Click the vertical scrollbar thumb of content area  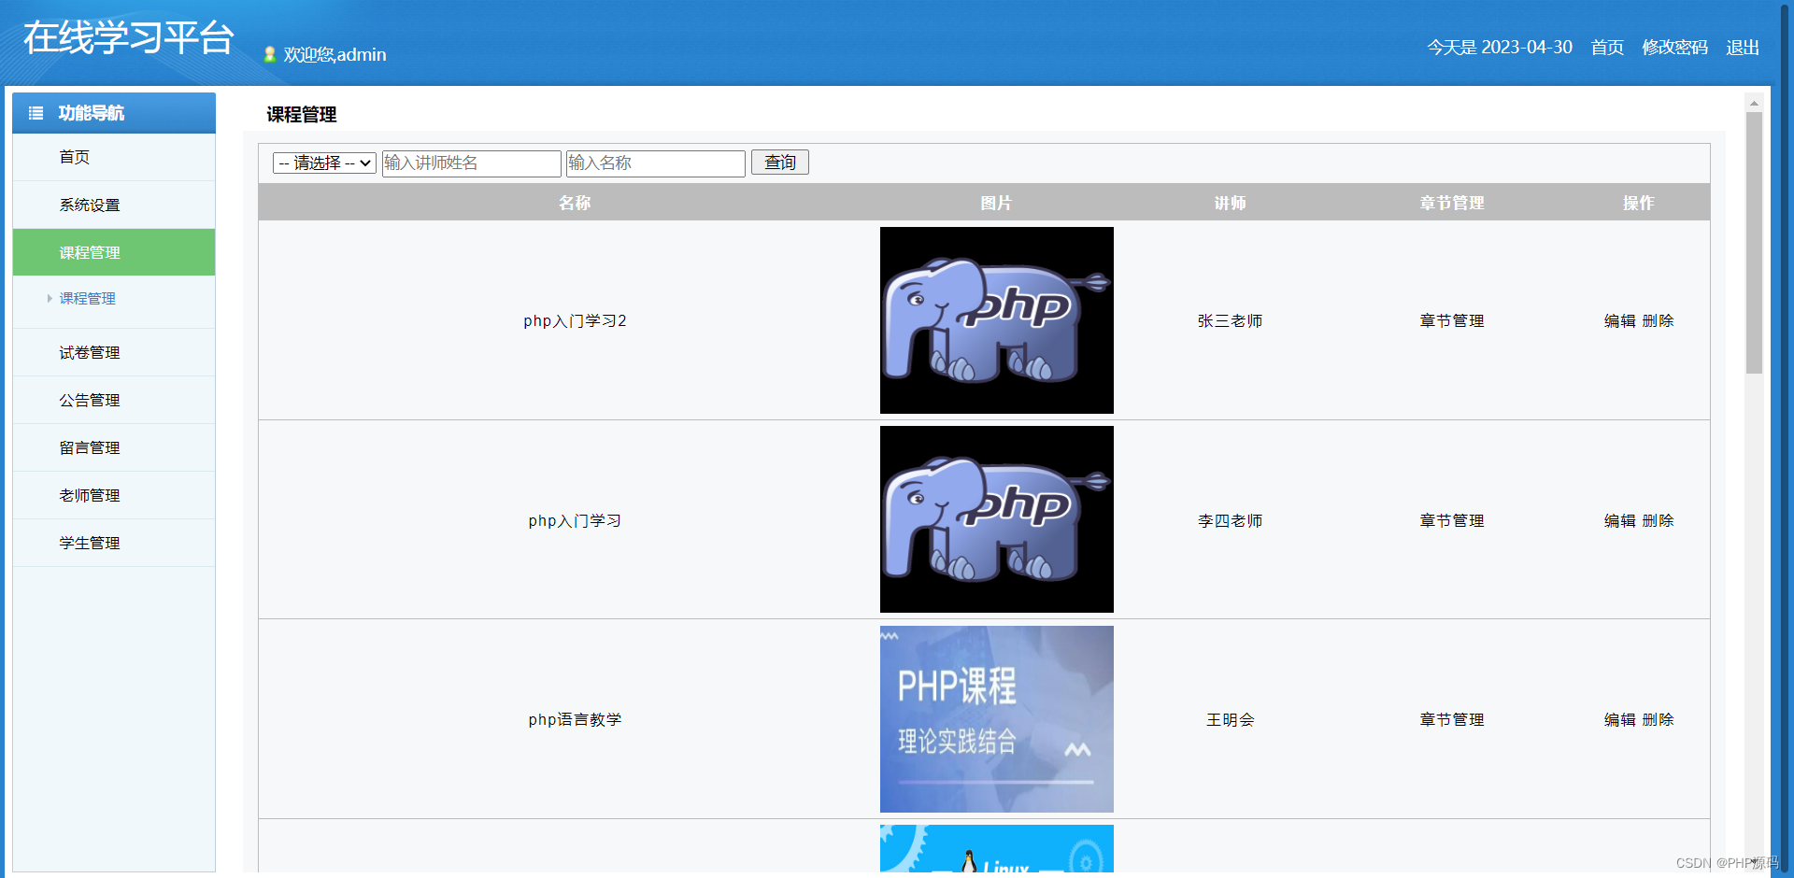[1754, 243]
